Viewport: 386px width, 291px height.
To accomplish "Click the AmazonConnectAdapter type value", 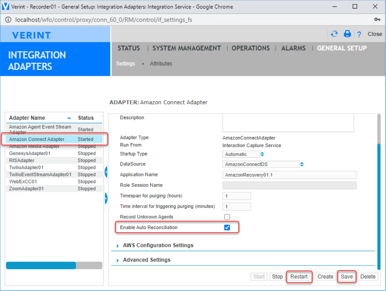I will point(249,138).
